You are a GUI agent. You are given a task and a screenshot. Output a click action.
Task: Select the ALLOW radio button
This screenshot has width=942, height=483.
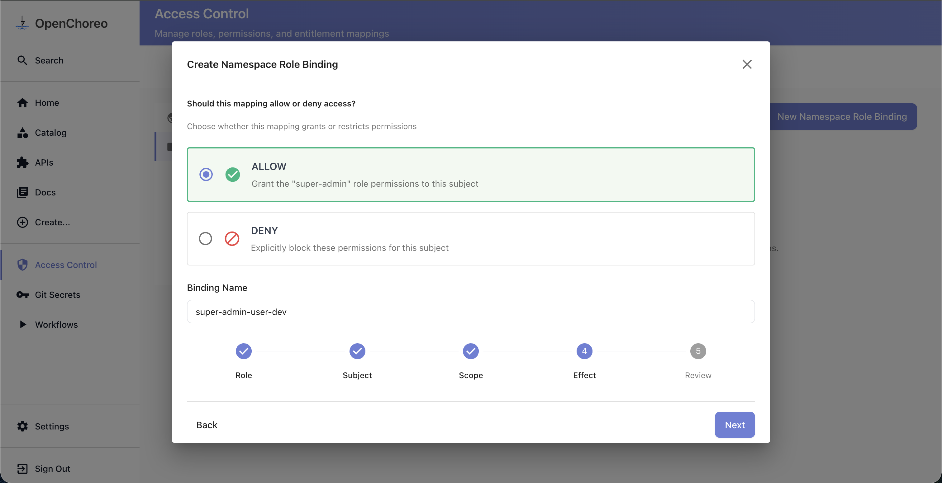(x=206, y=175)
